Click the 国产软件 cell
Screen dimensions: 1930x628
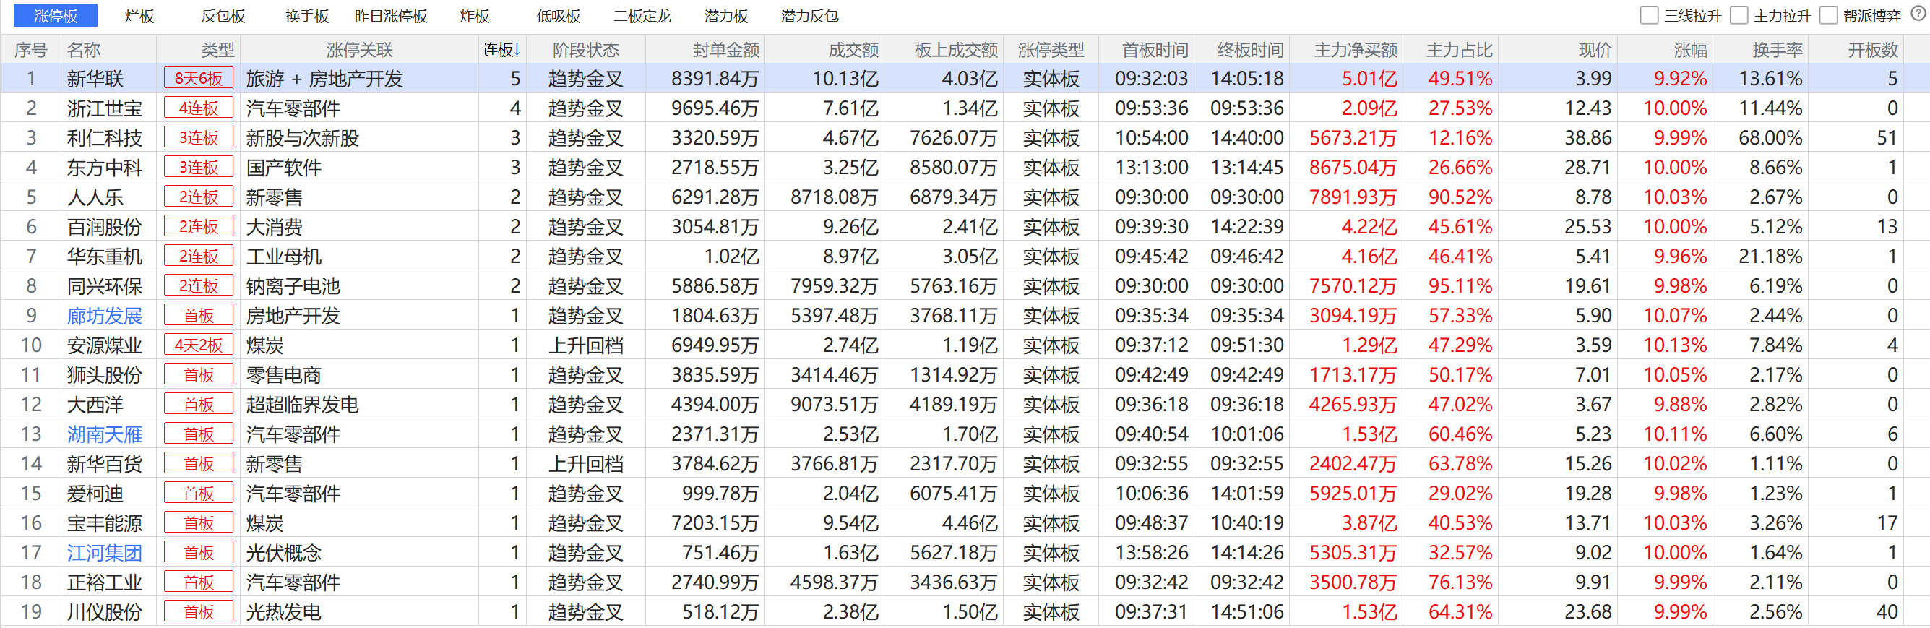pos(284,168)
